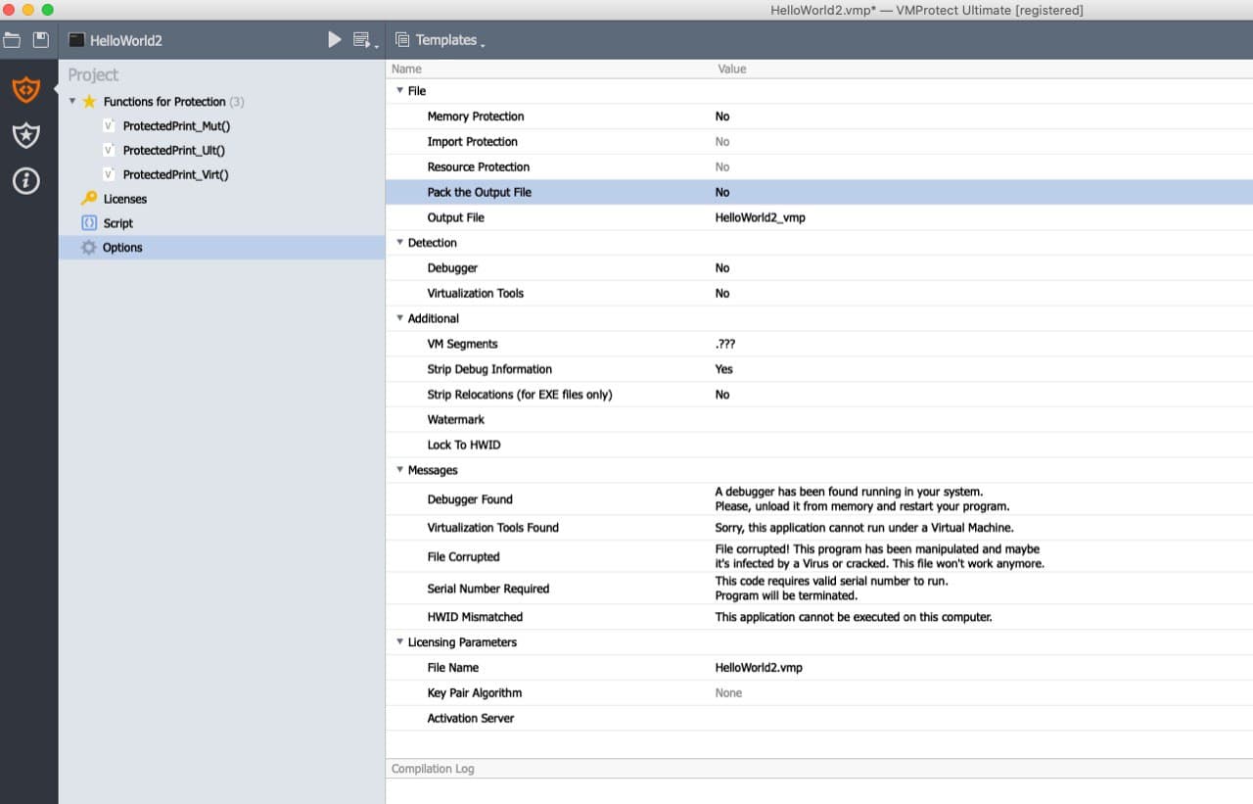The image size is (1253, 804).
Task: Select the Import Protection row
Action: [819, 142]
